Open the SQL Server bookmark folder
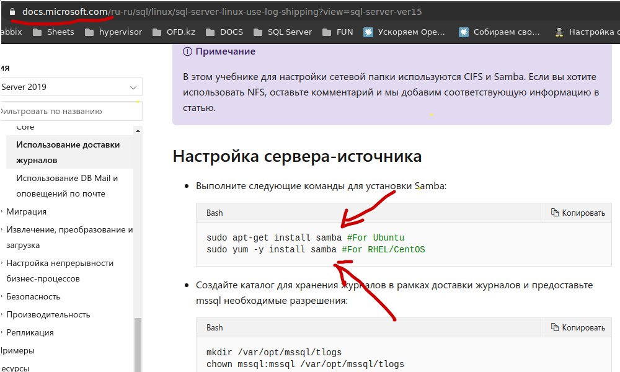 [x=283, y=32]
